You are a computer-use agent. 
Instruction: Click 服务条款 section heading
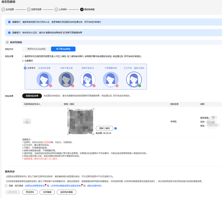tap(10, 172)
